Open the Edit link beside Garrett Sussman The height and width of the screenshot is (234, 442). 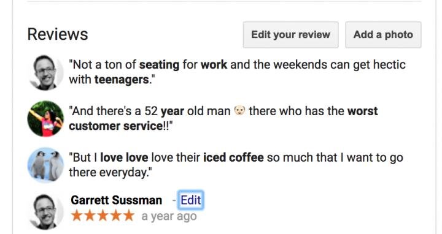191,200
